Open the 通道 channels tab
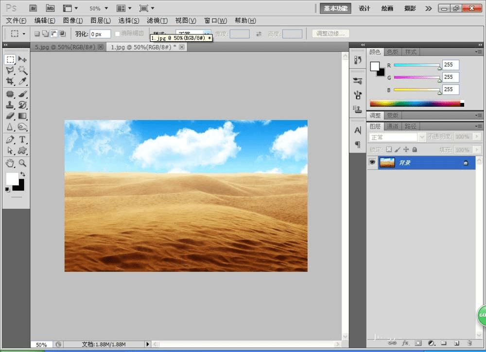This screenshot has width=486, height=352. [393, 126]
